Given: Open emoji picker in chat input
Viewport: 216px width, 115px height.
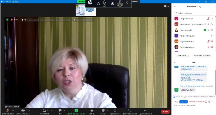Looking at the screenshot, I should (x=210, y=102).
